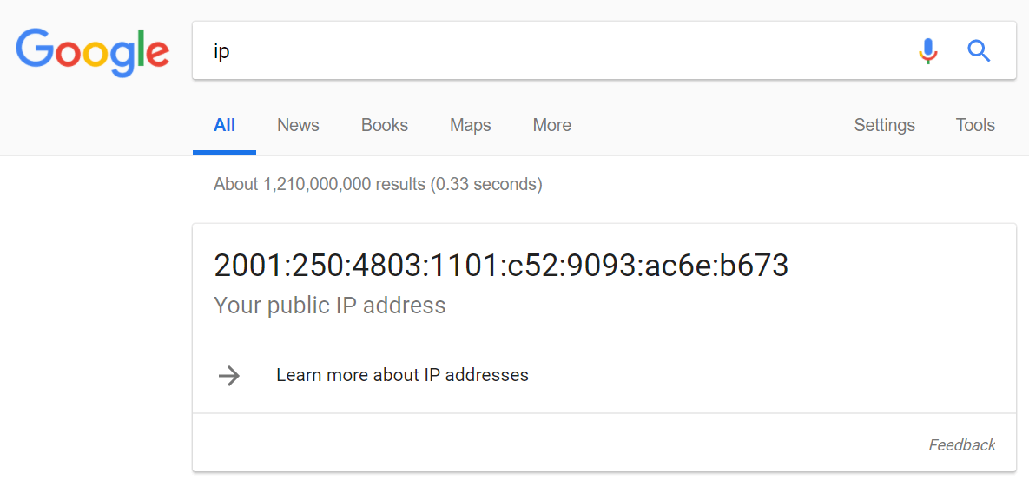Open the Books results tab

click(385, 125)
